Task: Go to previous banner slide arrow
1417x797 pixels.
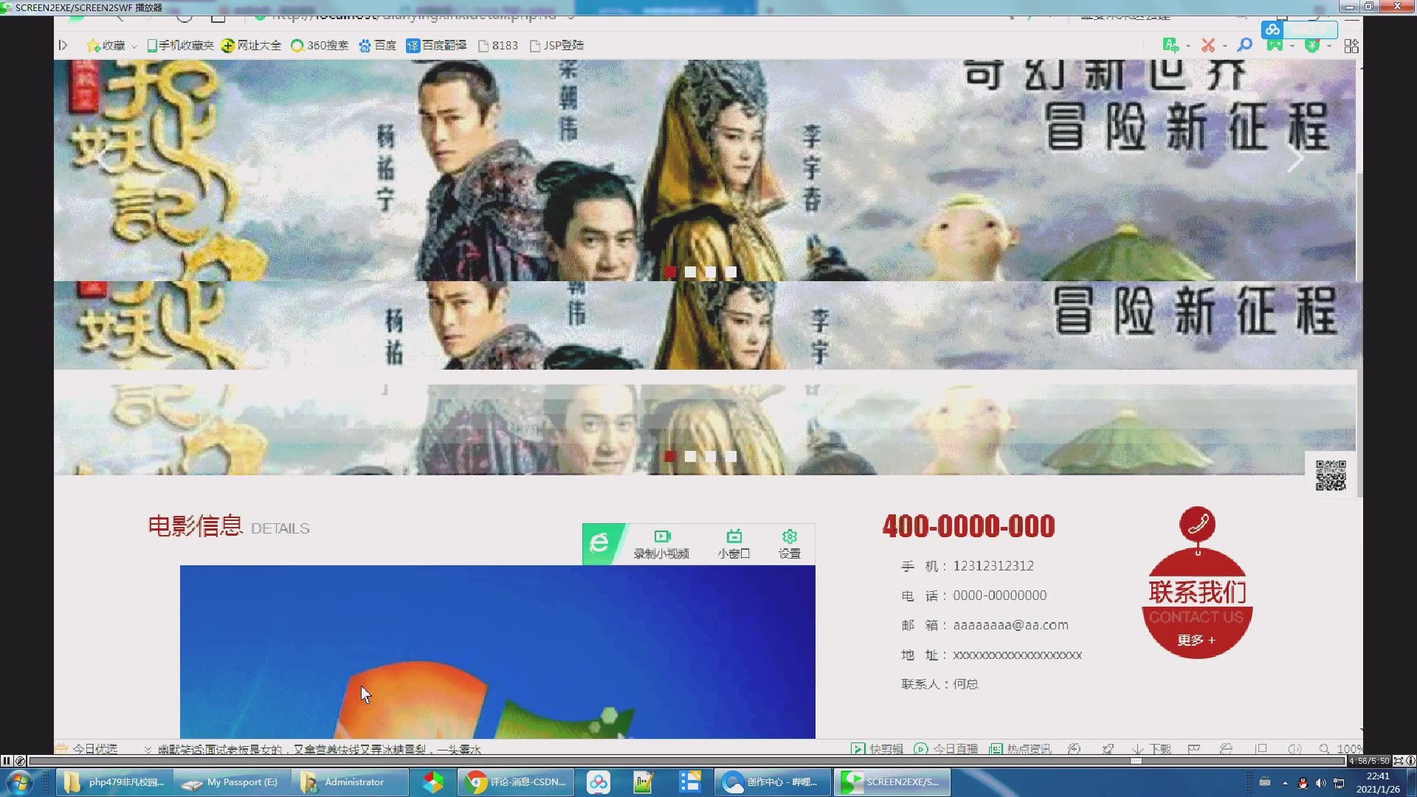Action: pyautogui.click(x=104, y=159)
